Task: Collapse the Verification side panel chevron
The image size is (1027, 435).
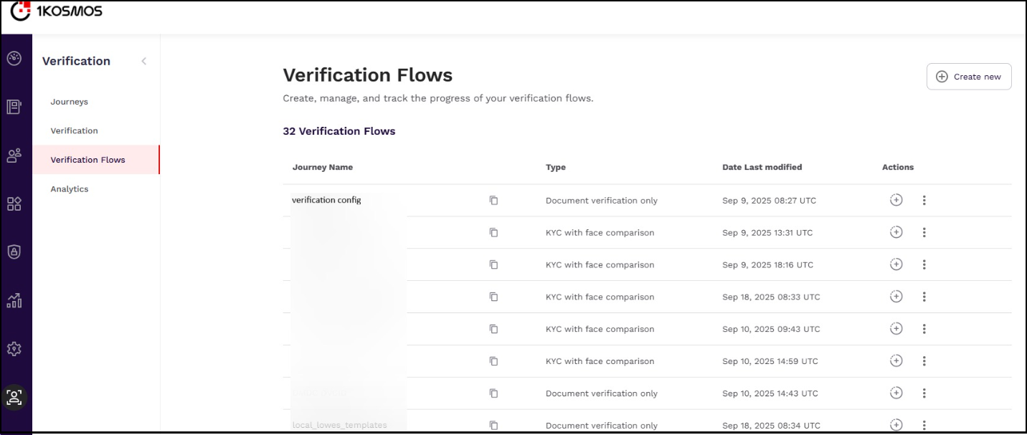Action: [x=143, y=62]
